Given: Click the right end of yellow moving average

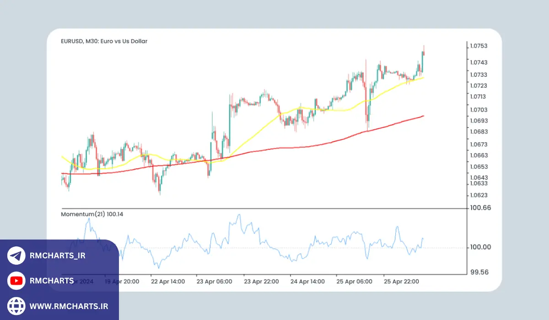Looking at the screenshot, I should click(x=423, y=78).
